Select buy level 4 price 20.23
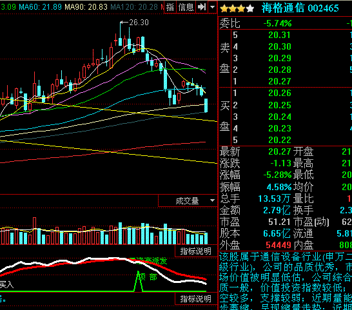This screenshot has height=310, width=352. click(x=280, y=128)
